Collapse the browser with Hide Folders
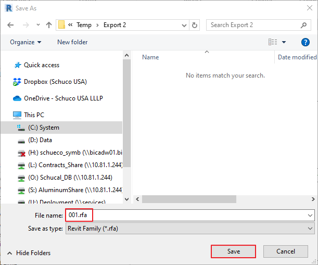Viewport: 318px width, 265px height. point(29,253)
